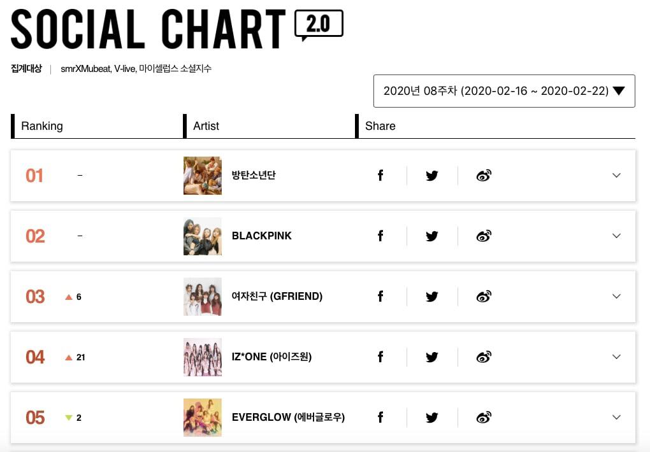Expand the EVERGLOW row chevron
This screenshot has height=452, width=650.
click(616, 418)
